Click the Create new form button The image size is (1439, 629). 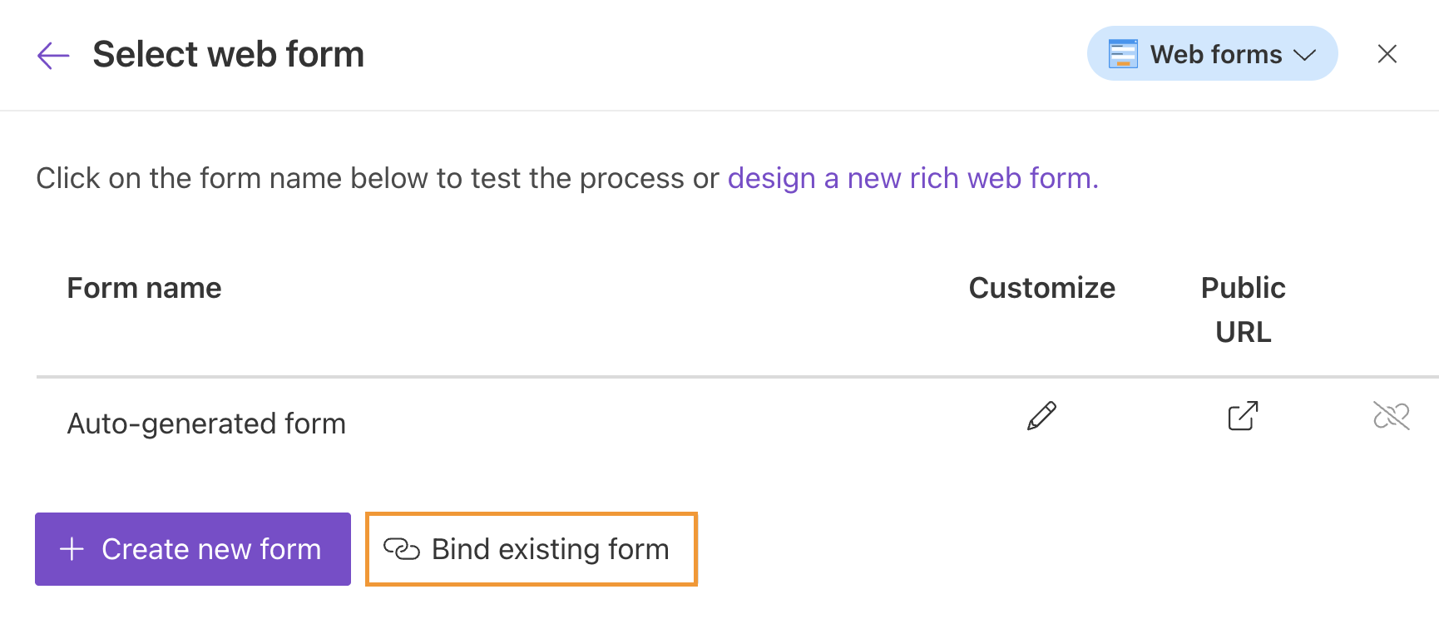click(x=193, y=549)
